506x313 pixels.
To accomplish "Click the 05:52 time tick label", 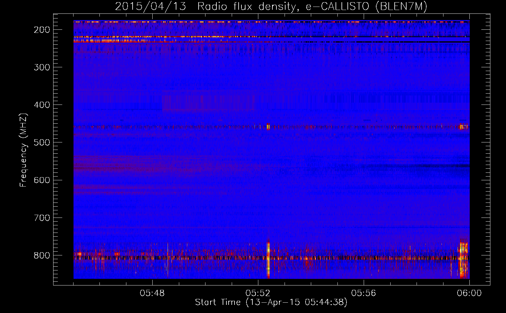I will 258,293.
